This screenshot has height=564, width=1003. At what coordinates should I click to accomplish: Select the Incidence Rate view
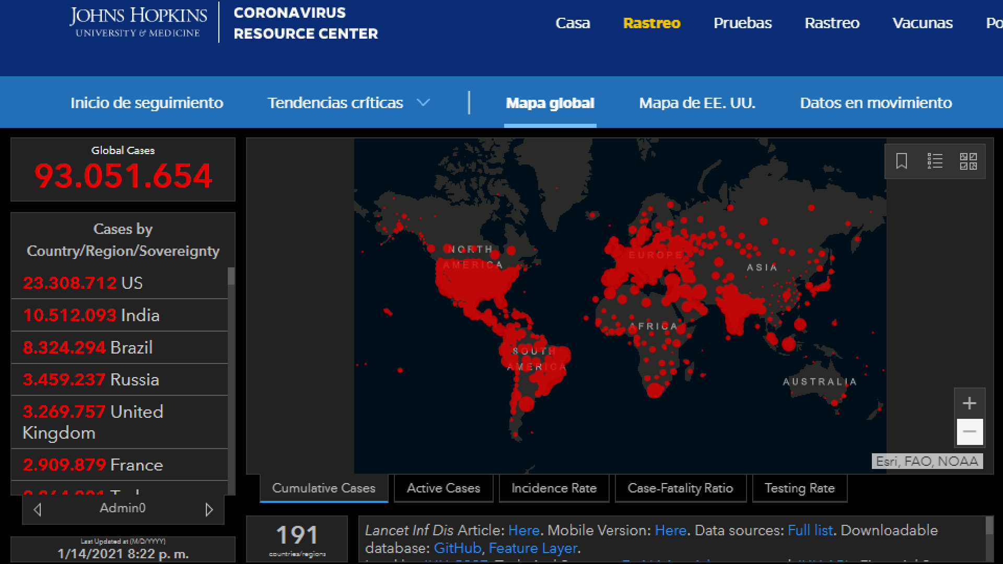point(554,488)
